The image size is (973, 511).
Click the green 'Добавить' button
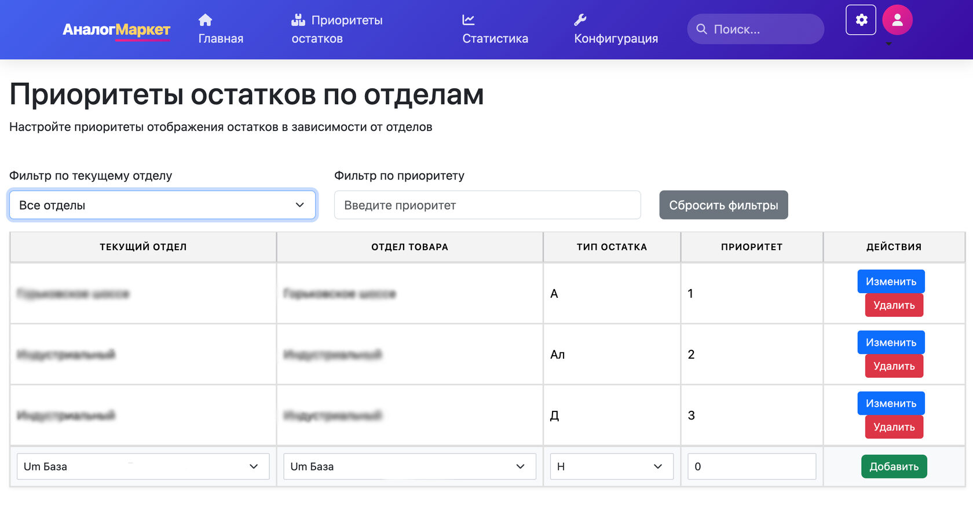coord(894,466)
